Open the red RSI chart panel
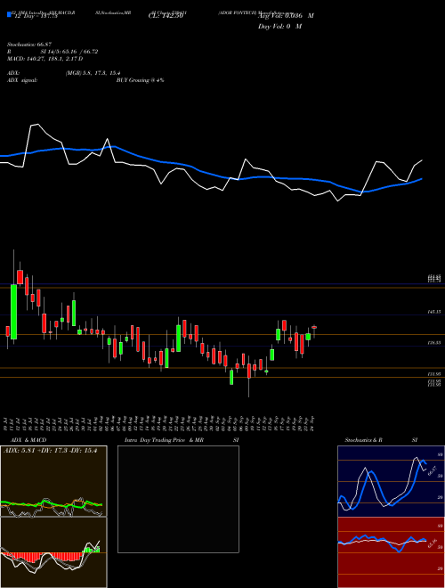Screen dimensions: 445x588 (391, 552)
